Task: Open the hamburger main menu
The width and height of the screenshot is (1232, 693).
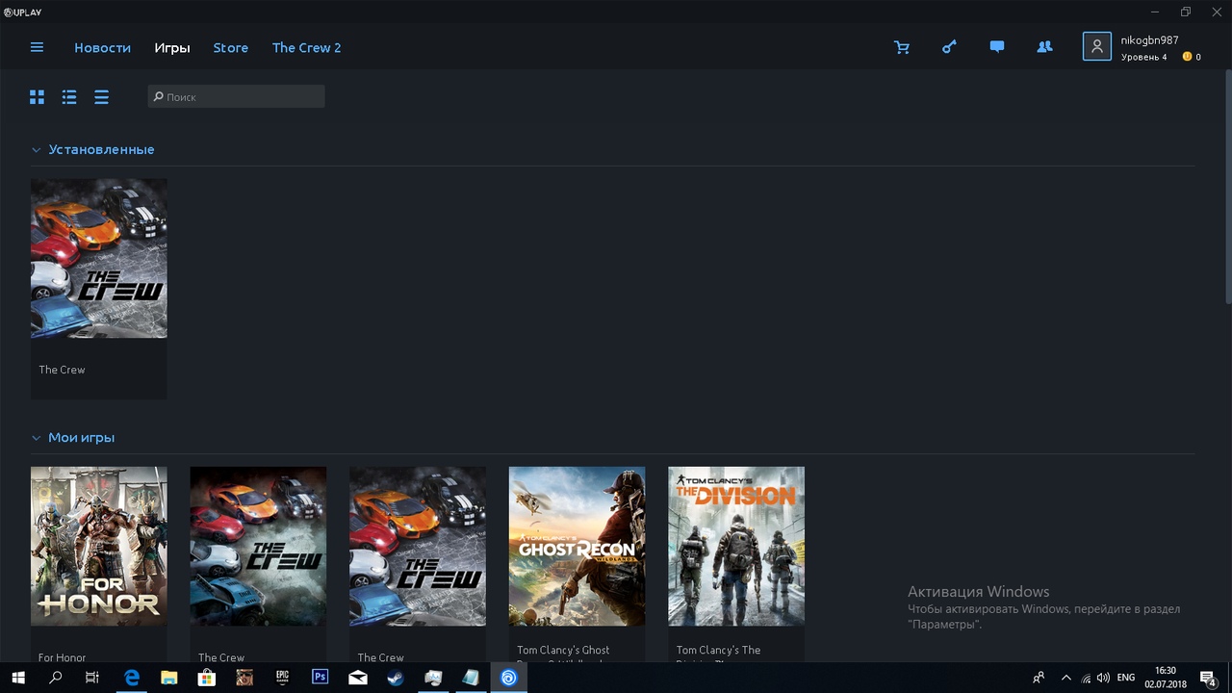Action: coord(37,47)
